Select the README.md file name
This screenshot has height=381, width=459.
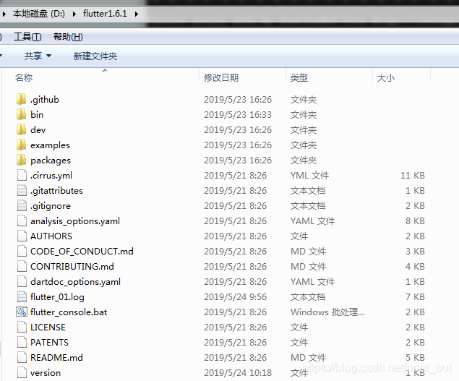click(x=57, y=358)
